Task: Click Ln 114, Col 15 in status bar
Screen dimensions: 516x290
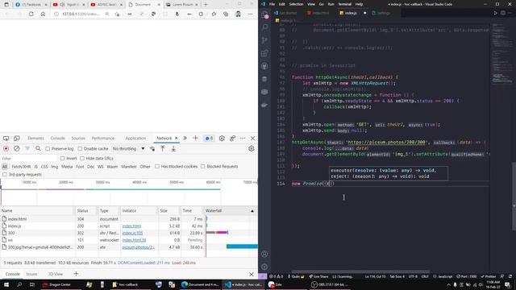Action: pos(375,276)
